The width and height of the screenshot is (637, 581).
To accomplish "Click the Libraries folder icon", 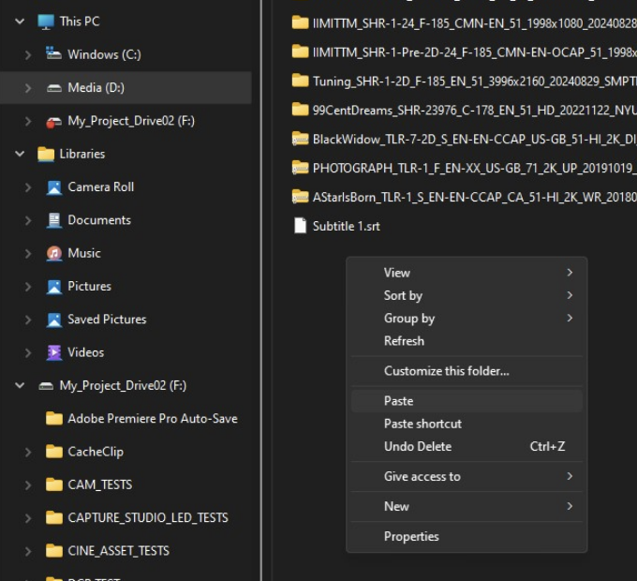I will click(46, 154).
